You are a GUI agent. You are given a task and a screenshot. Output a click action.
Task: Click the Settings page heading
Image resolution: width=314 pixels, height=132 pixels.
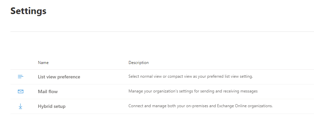click(x=29, y=11)
